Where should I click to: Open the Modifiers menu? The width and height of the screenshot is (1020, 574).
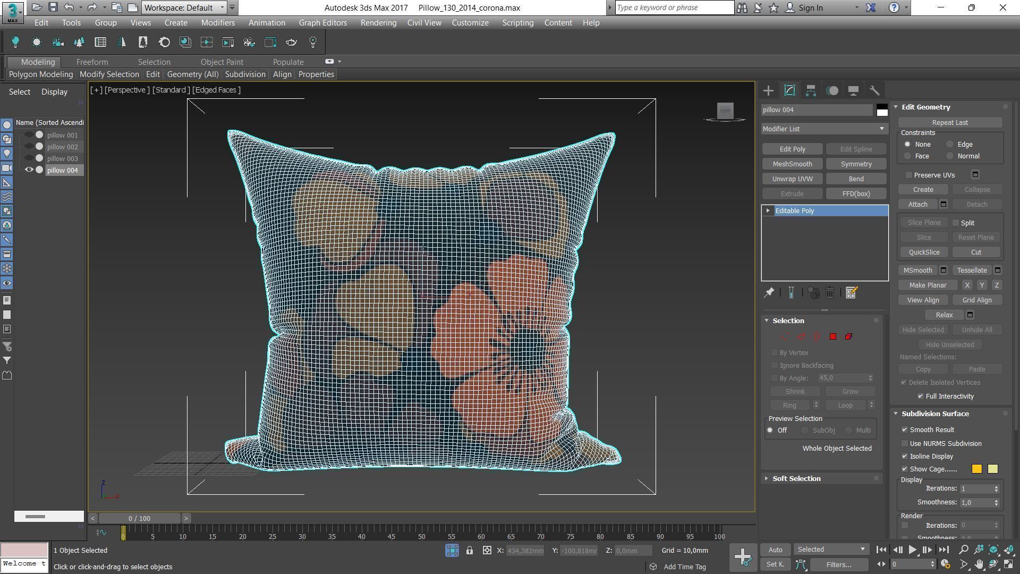coord(218,23)
